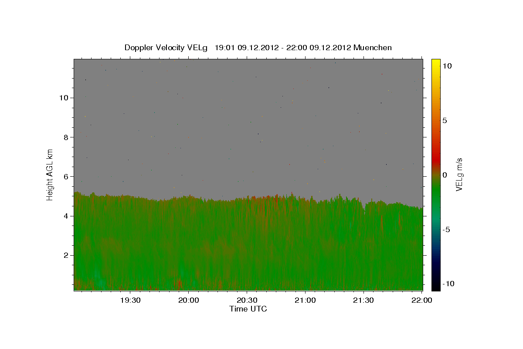Screen dimensions: 523x349
Task: Click the colorbar value '10' at top
Action: [x=447, y=66]
